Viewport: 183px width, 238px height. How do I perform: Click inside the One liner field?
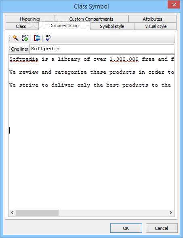[x=102, y=49]
